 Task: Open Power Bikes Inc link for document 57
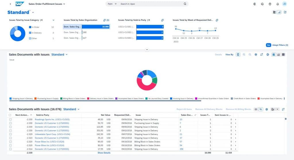tap(49, 142)
